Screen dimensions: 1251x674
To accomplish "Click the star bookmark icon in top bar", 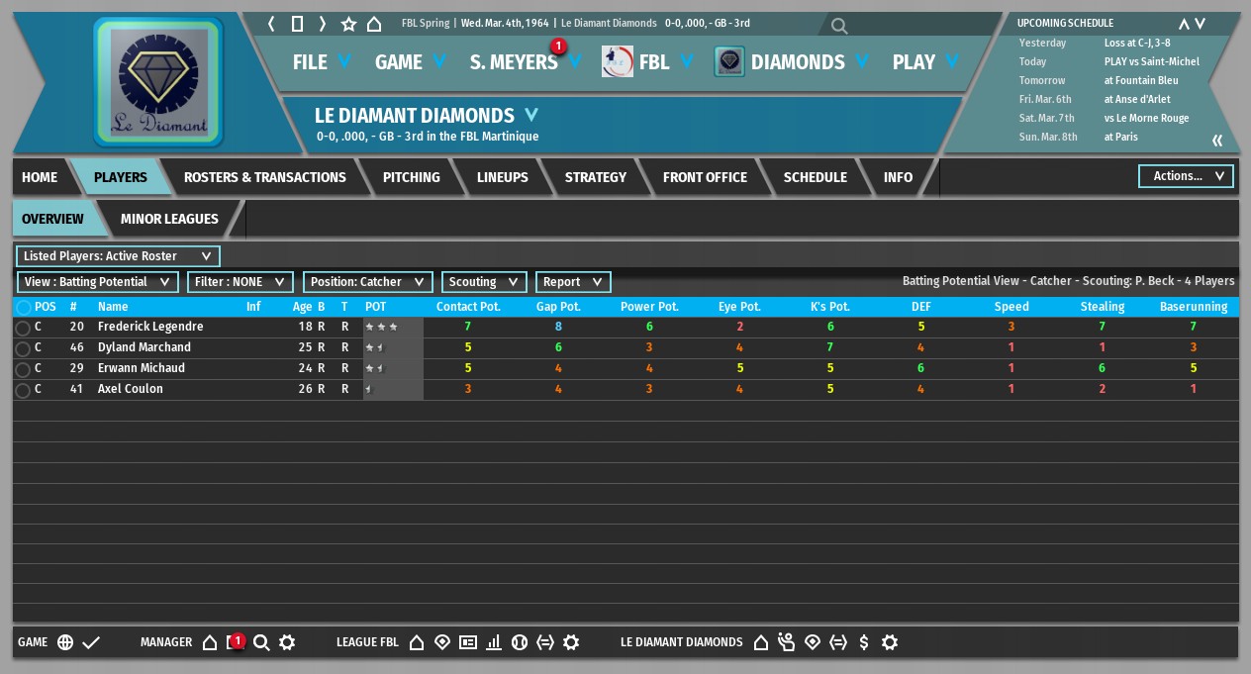I will (x=348, y=24).
